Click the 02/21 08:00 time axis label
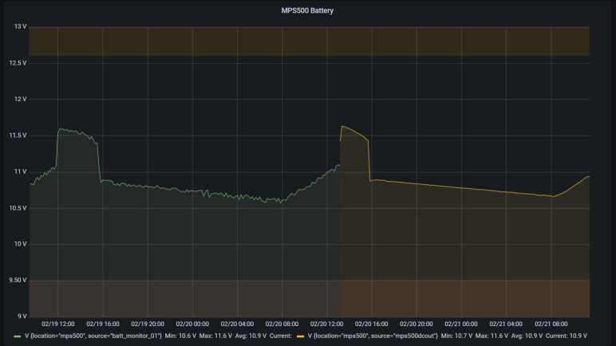This screenshot has width=616, height=346. (x=551, y=324)
